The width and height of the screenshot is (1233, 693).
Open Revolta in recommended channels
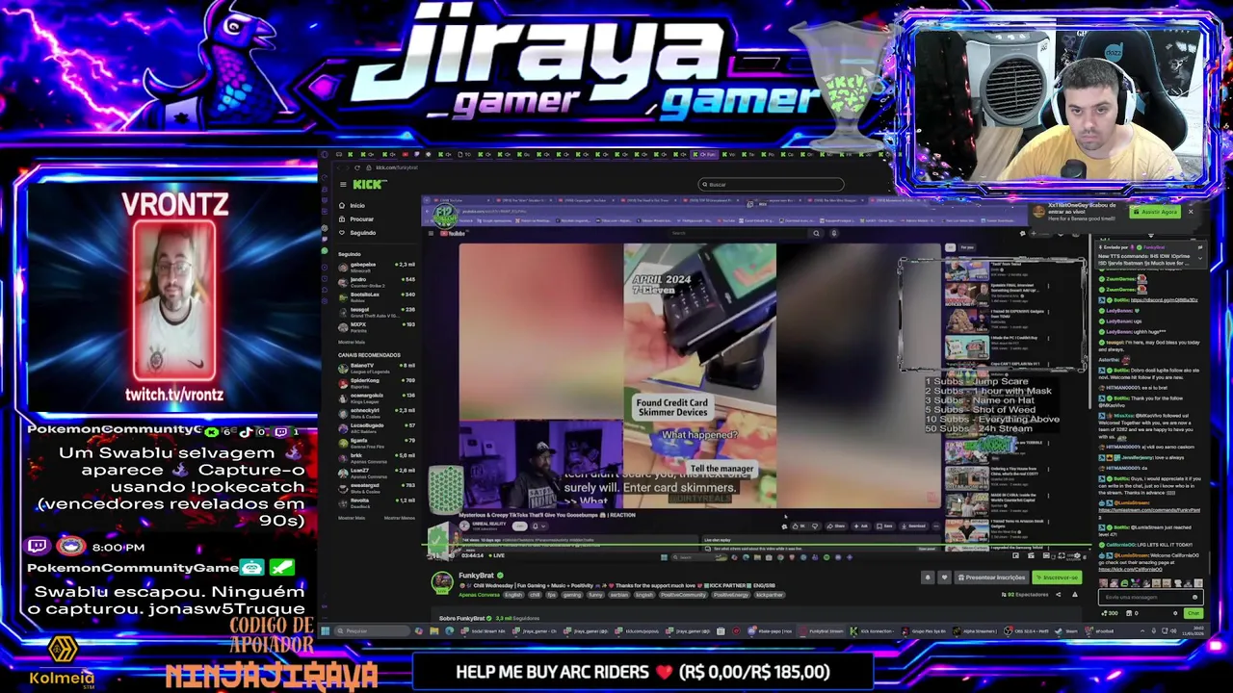pos(378,503)
